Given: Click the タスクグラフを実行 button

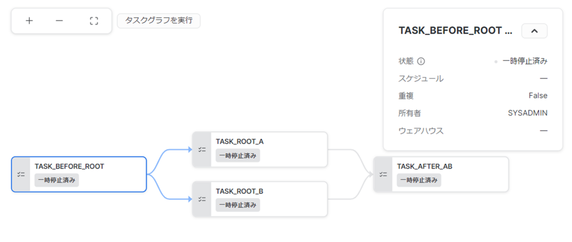Looking at the screenshot, I should click(159, 21).
